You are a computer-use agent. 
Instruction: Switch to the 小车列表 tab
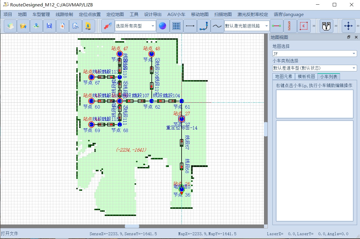pyautogui.click(x=329, y=77)
